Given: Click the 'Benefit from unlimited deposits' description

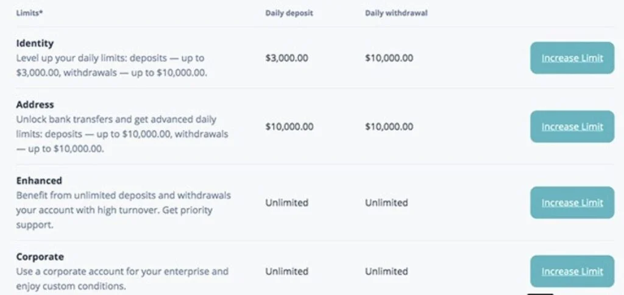Looking at the screenshot, I should (x=123, y=210).
